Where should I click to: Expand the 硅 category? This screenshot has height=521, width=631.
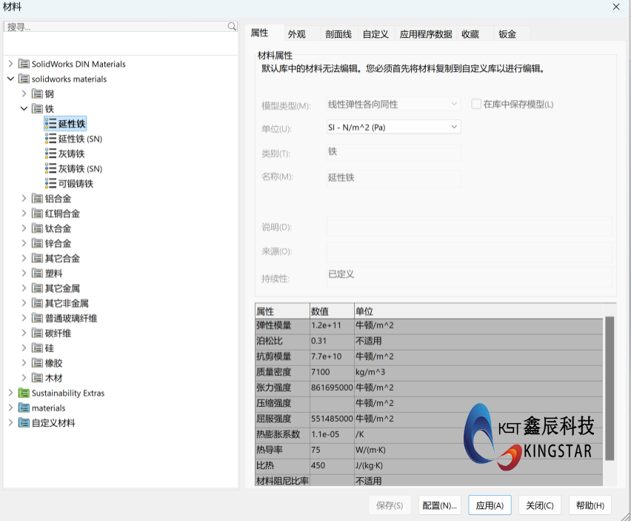coord(24,348)
